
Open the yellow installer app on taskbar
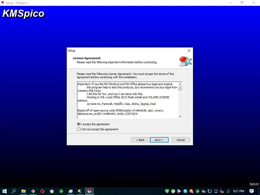pos(80,191)
